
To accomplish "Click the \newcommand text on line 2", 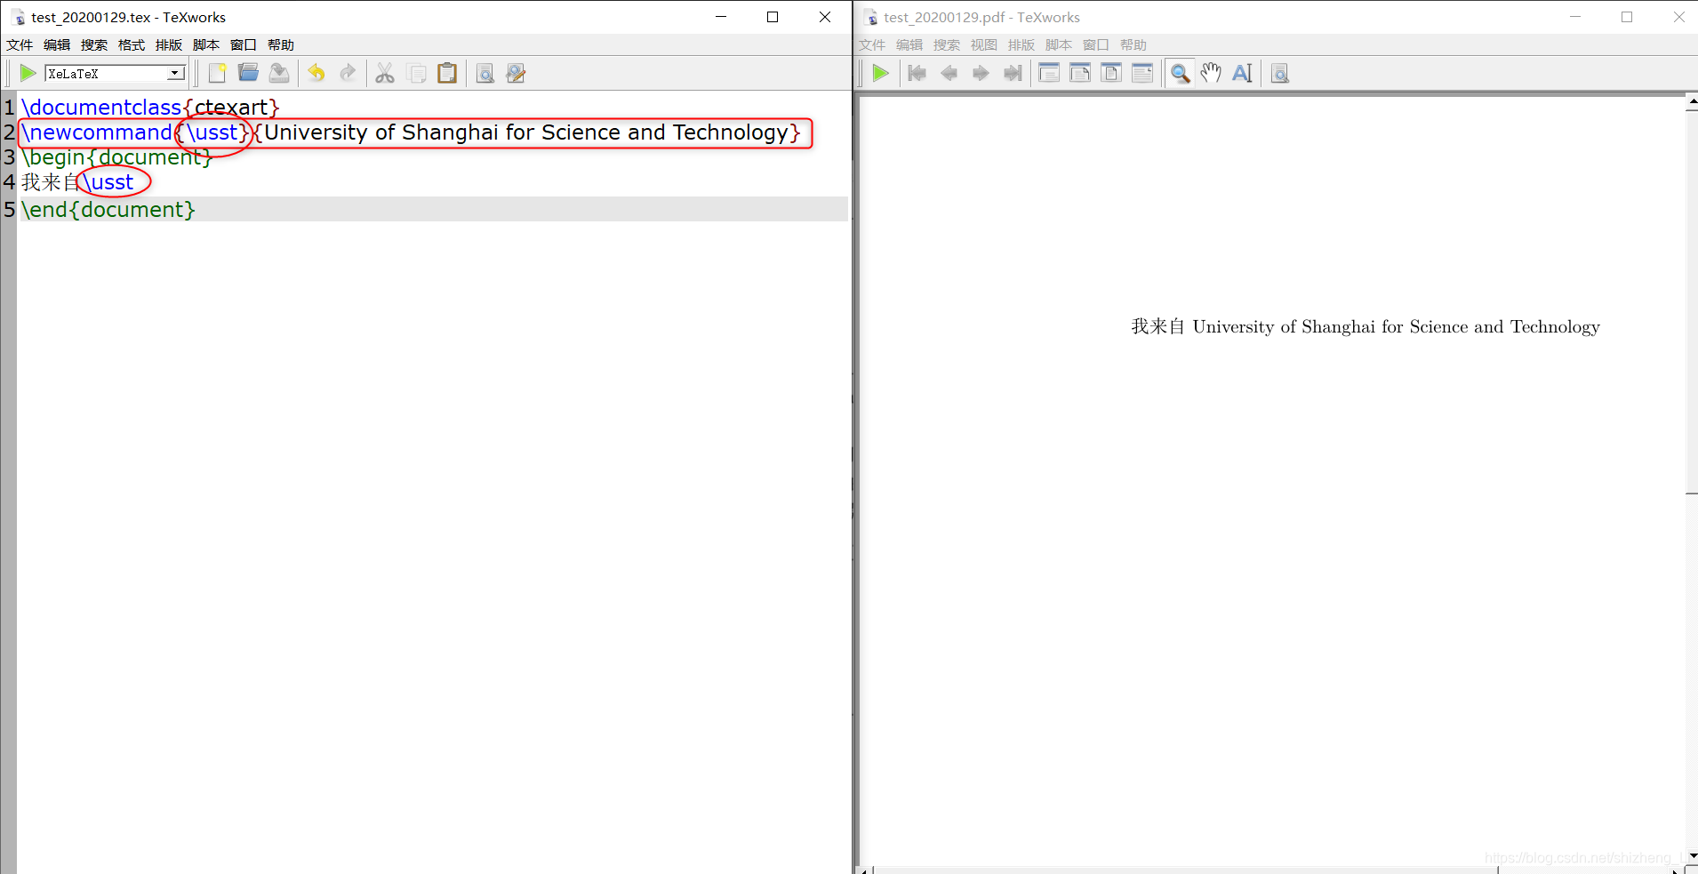I will tap(97, 132).
